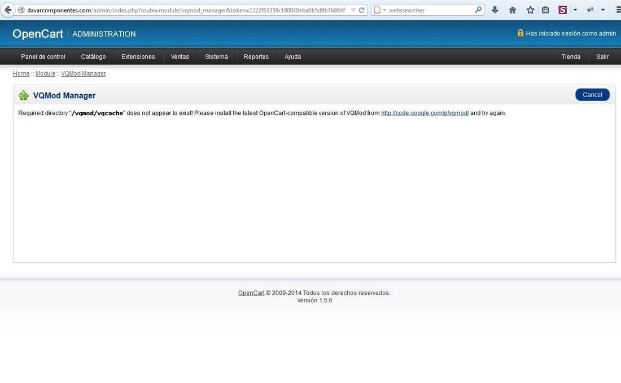Click the site identity globe icon
This screenshot has height=383, width=621.
pos(21,10)
